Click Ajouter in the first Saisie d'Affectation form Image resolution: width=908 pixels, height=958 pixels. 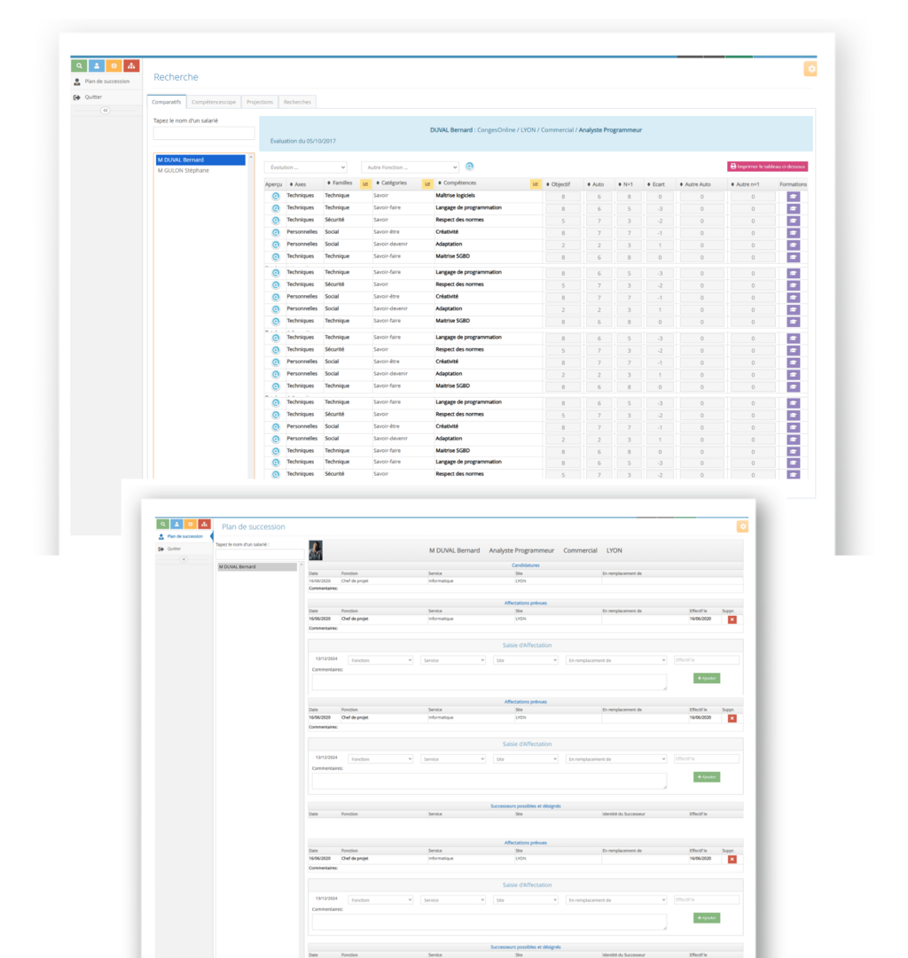coord(707,678)
